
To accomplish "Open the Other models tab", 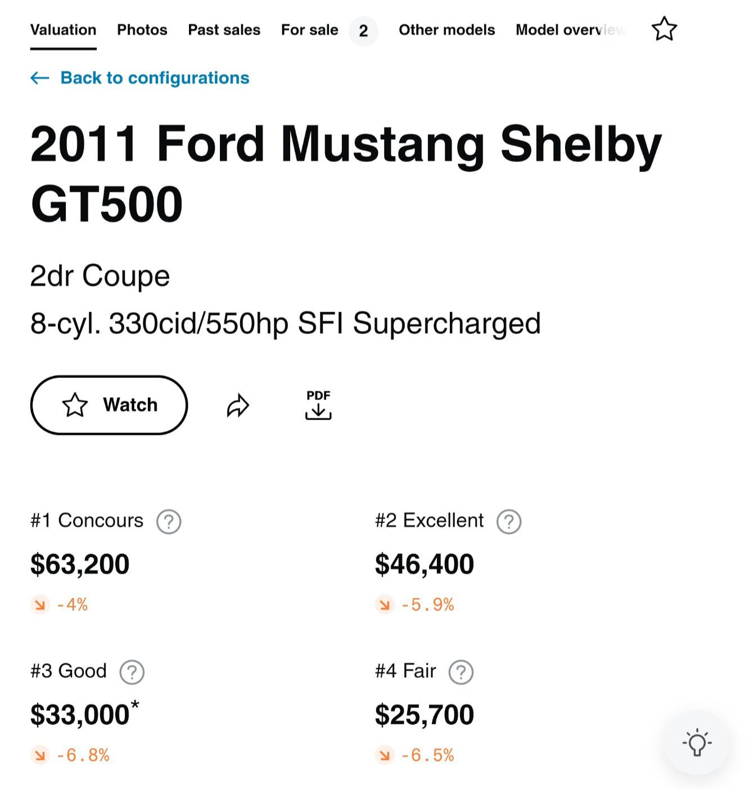I will tap(446, 30).
